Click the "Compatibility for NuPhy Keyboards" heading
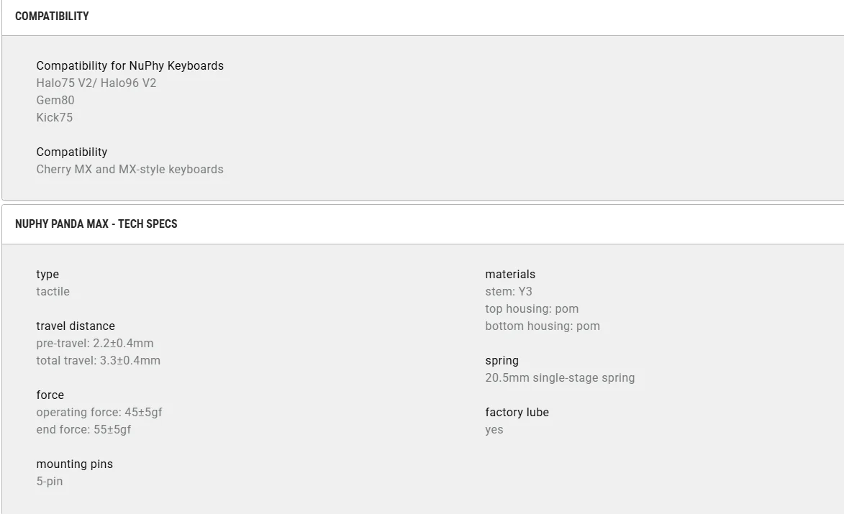Screen dimensions: 844x514 [130, 66]
